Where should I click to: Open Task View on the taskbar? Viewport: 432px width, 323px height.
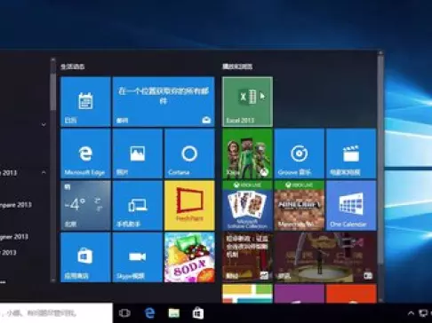click(x=124, y=313)
